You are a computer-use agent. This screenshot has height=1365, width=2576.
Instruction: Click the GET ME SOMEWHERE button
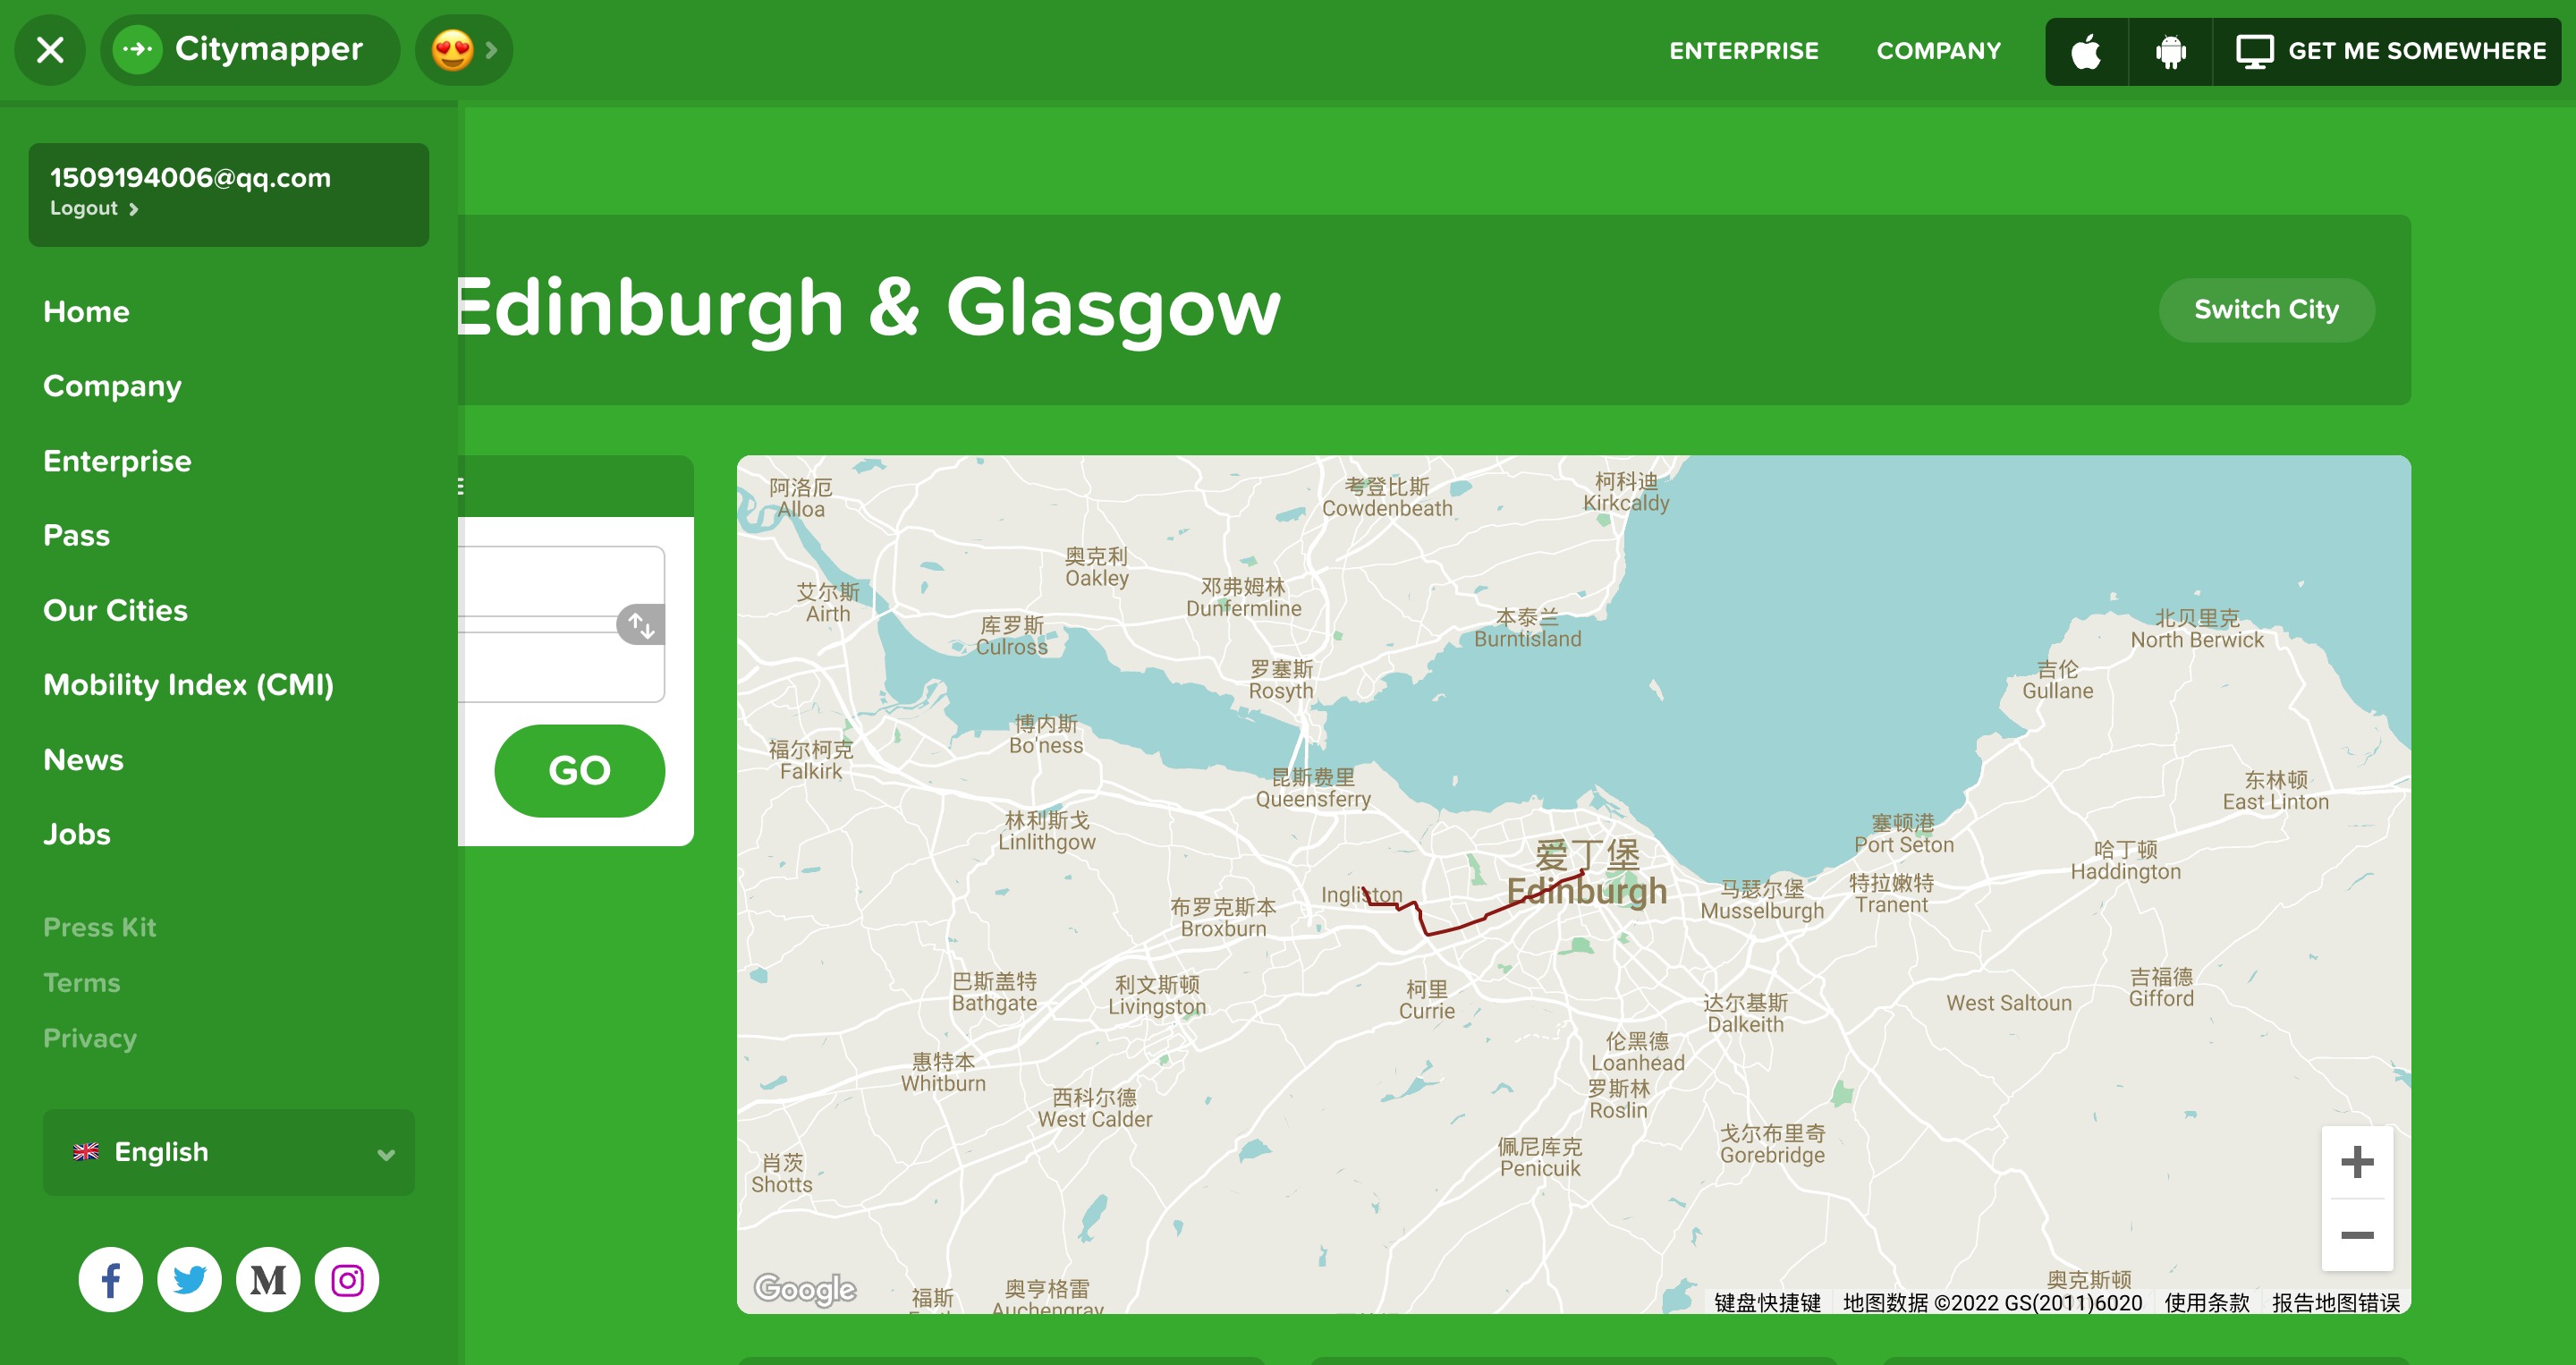(x=2390, y=51)
